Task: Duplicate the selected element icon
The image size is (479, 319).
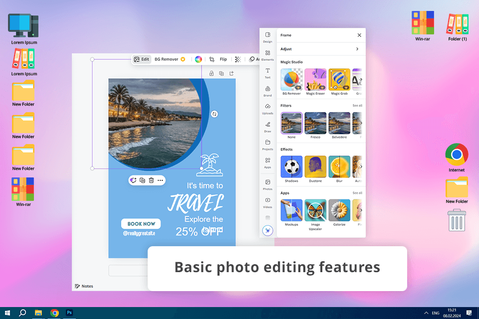Action: pyautogui.click(x=142, y=180)
